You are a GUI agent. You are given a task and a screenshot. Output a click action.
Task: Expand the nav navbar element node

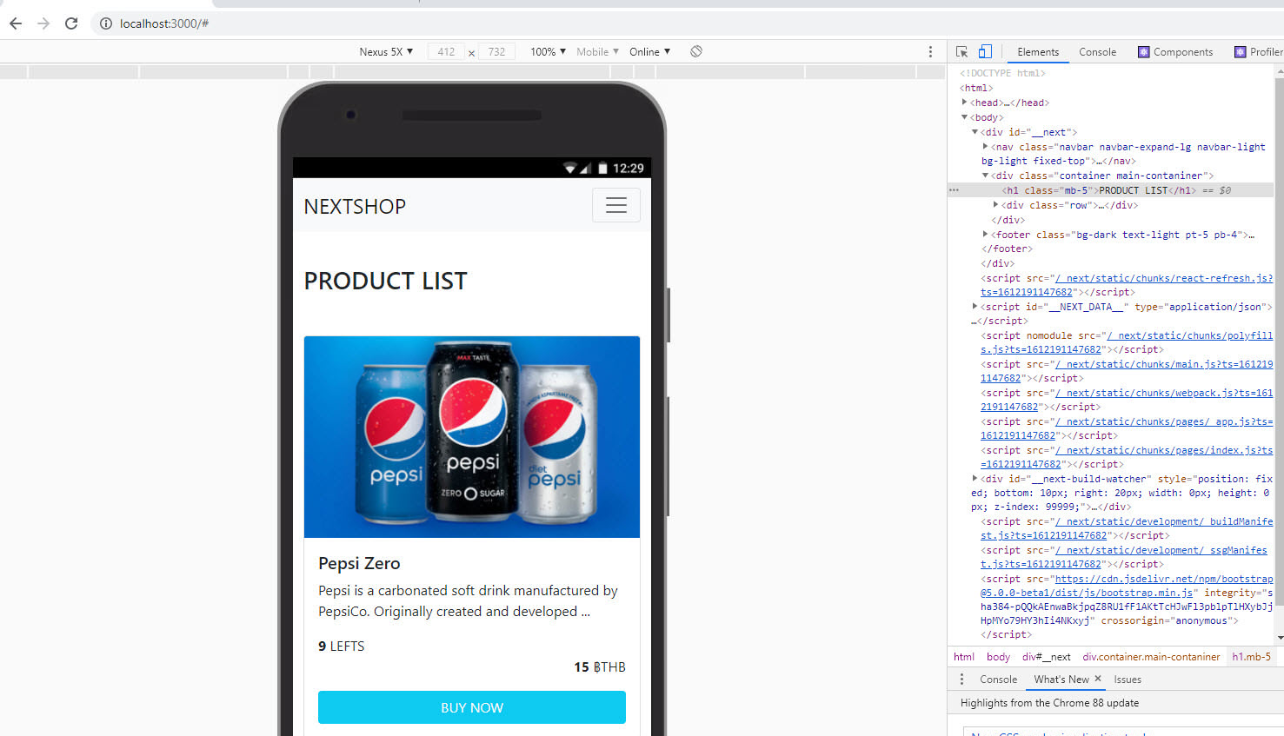(x=985, y=147)
